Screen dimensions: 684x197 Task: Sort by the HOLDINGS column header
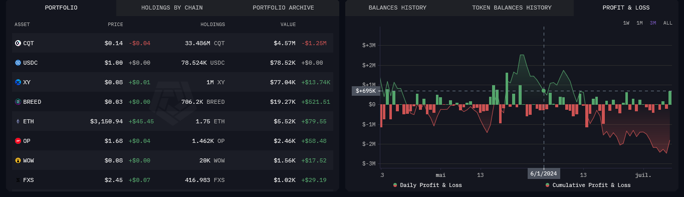pos(212,25)
